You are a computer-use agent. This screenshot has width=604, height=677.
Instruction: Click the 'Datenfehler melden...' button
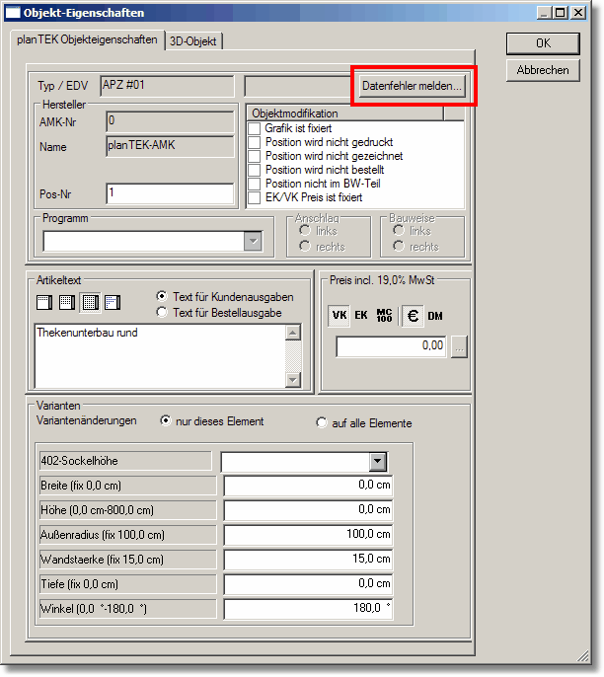[x=412, y=86]
